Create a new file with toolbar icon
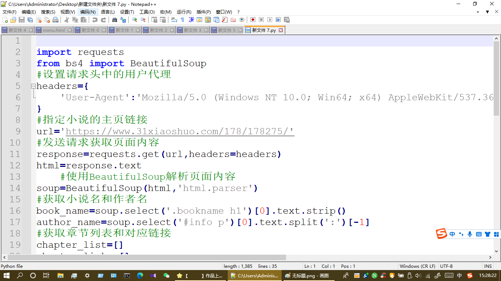Image resolution: width=501 pixels, height=281 pixels. point(5,20)
